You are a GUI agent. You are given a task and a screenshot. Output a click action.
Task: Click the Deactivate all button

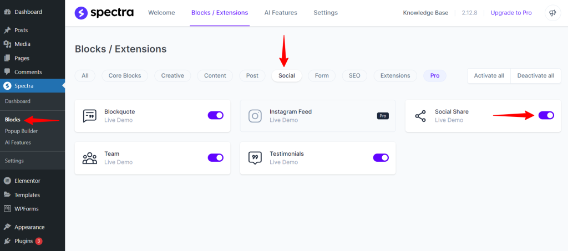535,76
